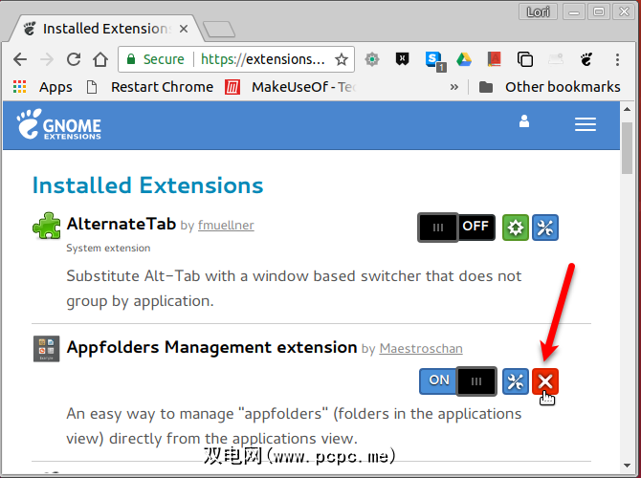Screen dimensions: 641x478
Task: Go back with the browser back arrow
Action: tap(20, 59)
